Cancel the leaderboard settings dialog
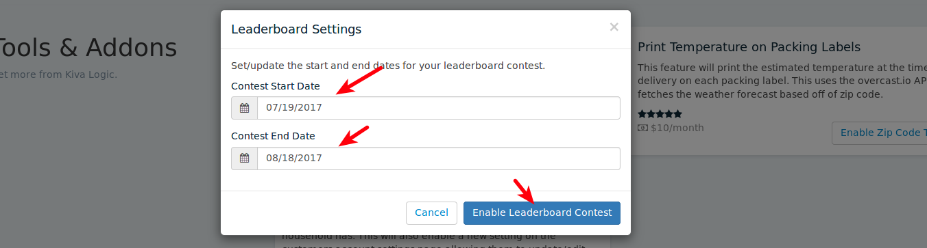927x248 pixels. pyautogui.click(x=432, y=212)
